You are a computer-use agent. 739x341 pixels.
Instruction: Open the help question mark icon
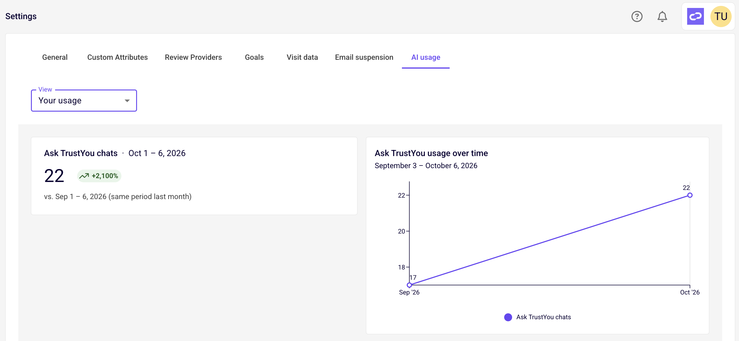pos(637,16)
